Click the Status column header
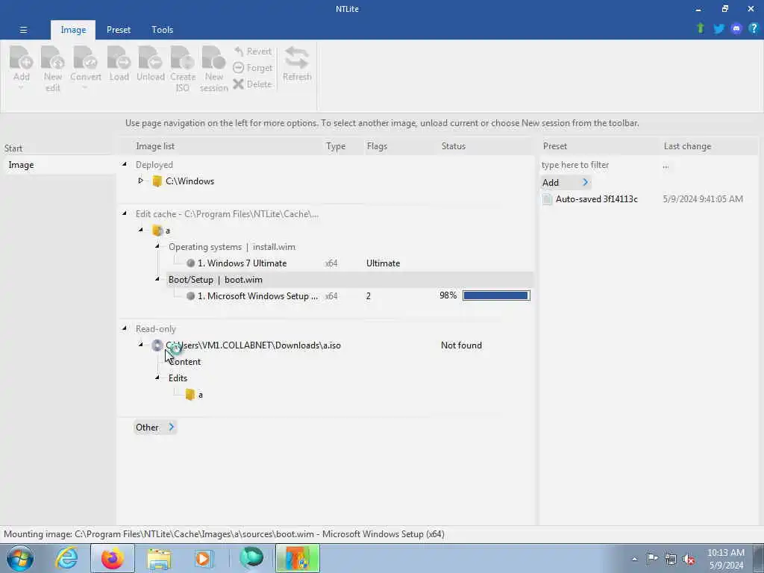The image size is (764, 573). click(x=453, y=146)
